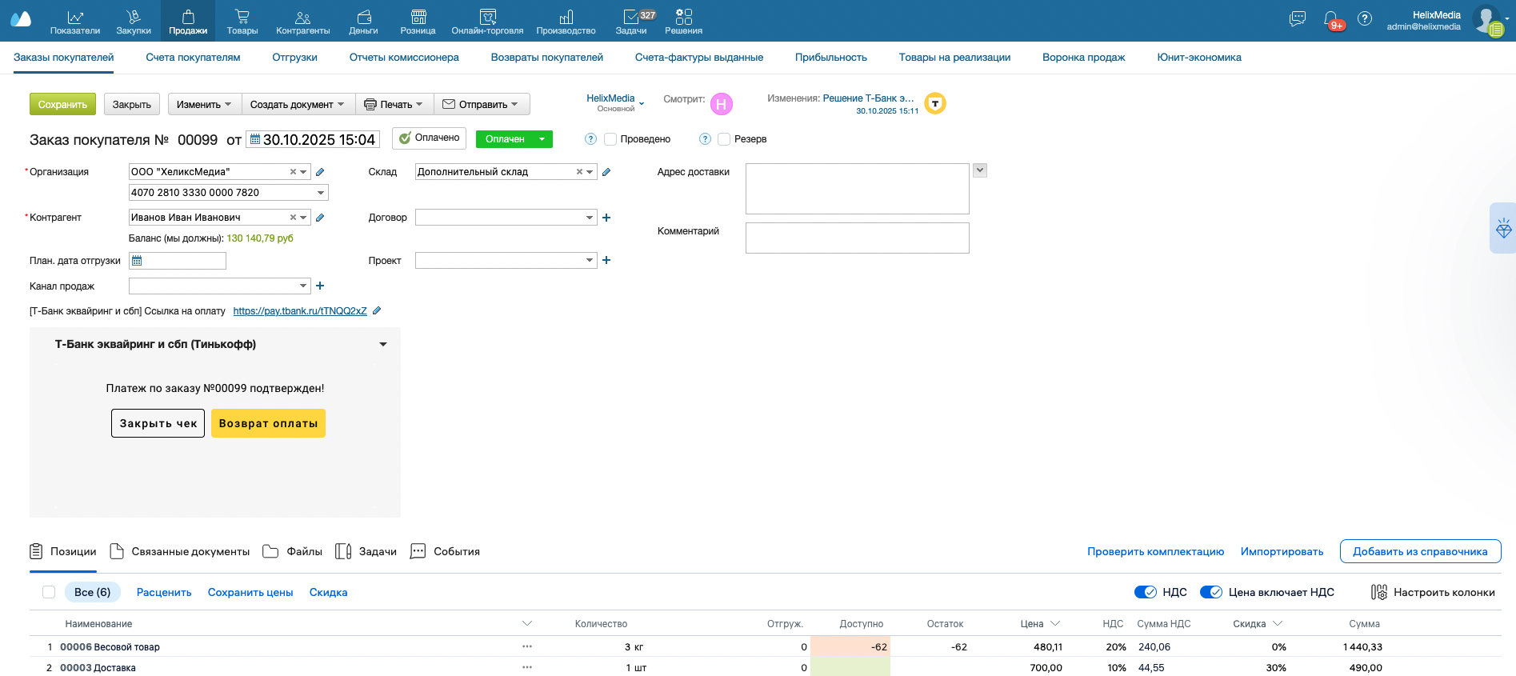Check the Резерв checkbox

point(724,139)
